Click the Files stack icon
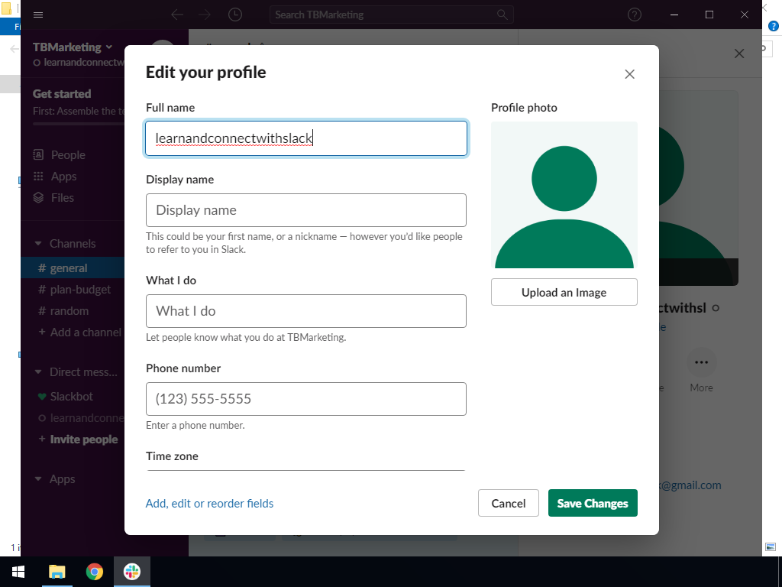 (x=38, y=198)
